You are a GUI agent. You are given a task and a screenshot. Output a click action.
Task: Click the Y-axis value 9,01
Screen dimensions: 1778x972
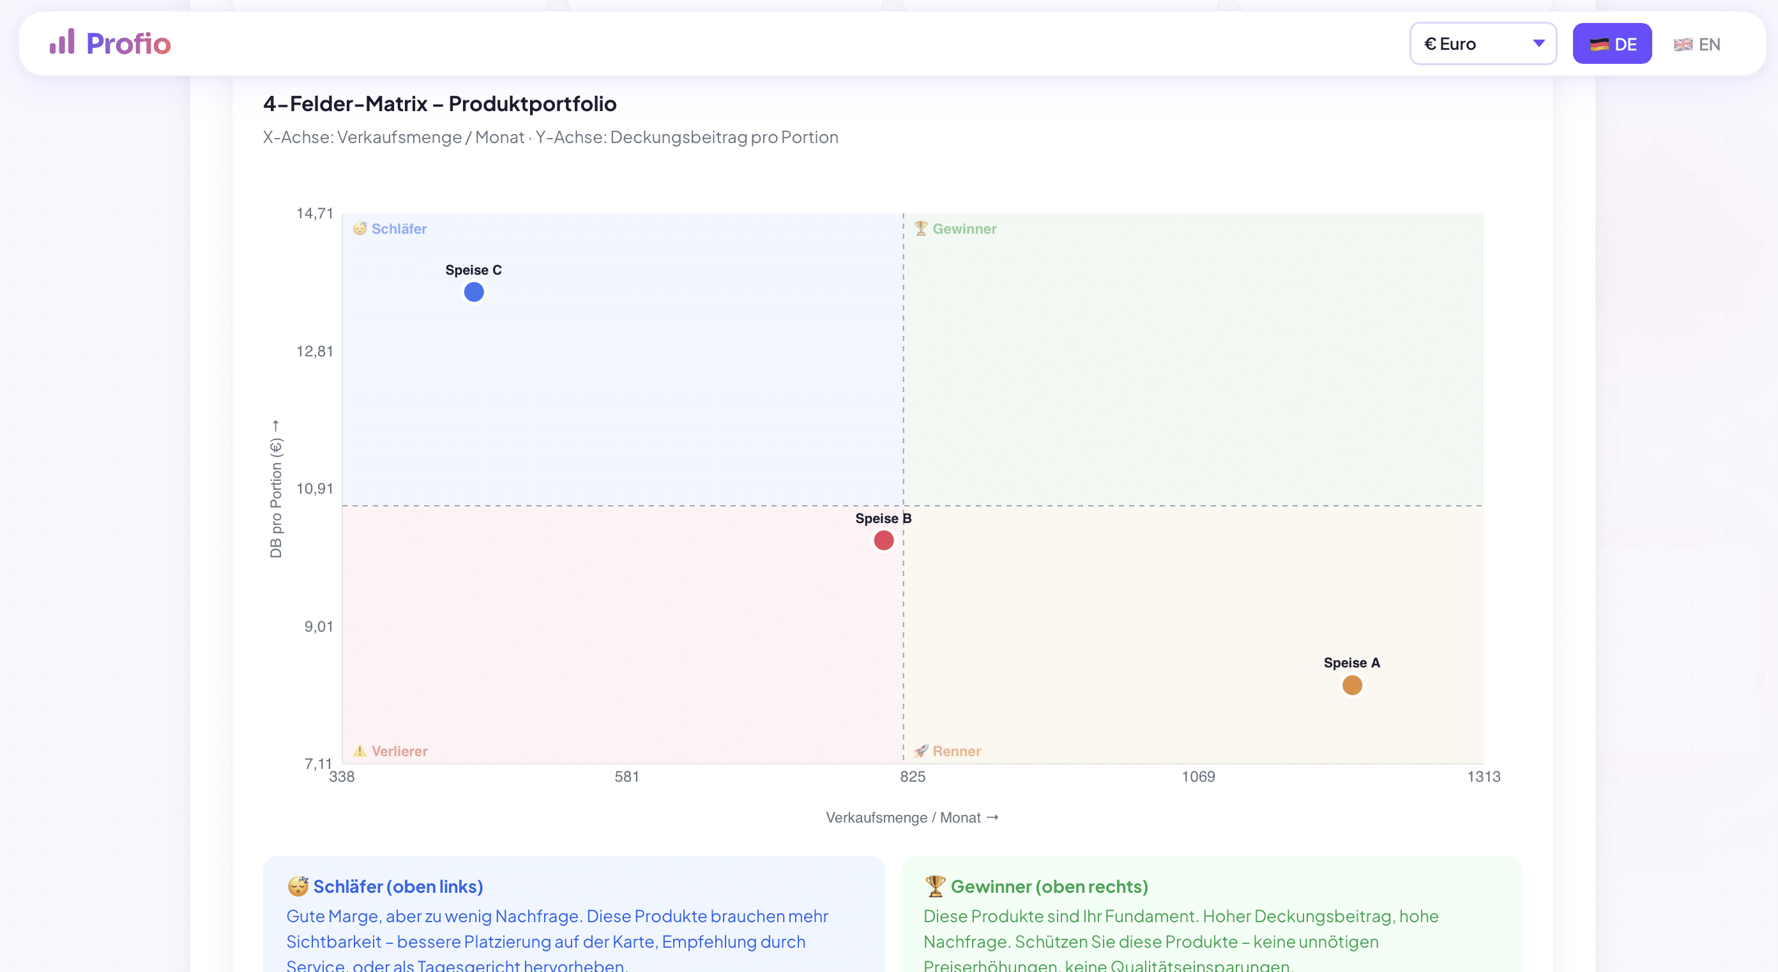[319, 627]
